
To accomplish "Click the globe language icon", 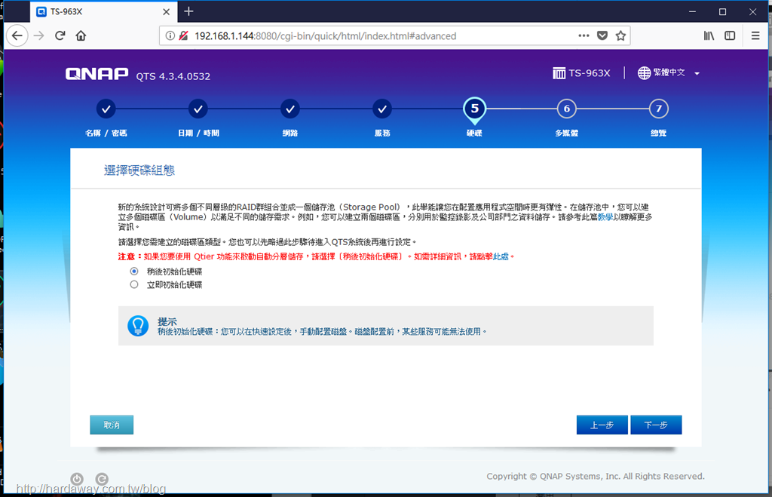I will pyautogui.click(x=644, y=73).
